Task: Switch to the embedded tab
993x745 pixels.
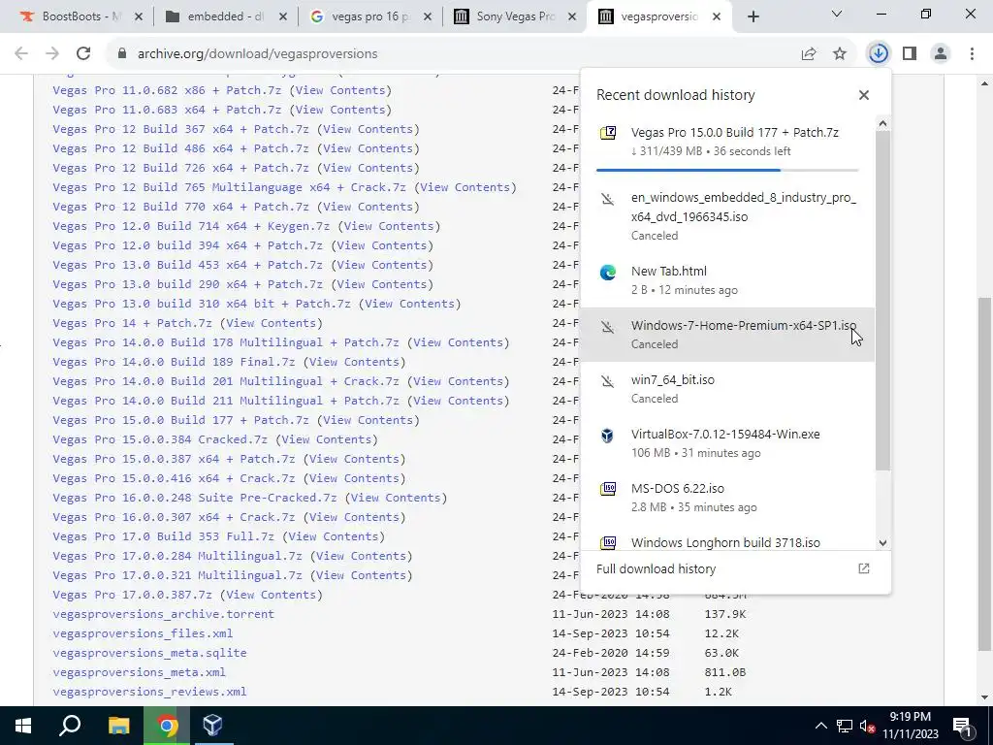Action: point(226,16)
